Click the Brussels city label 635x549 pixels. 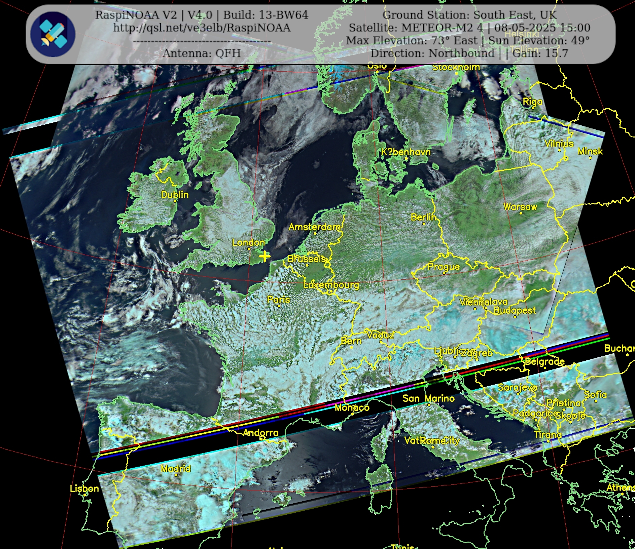point(307,259)
